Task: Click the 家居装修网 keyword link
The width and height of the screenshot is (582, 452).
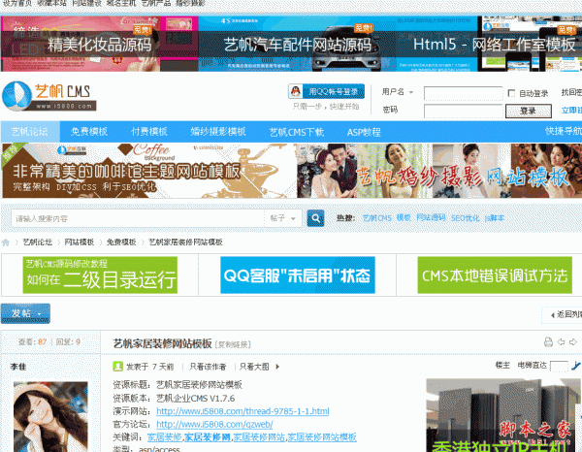Action: 208,437
